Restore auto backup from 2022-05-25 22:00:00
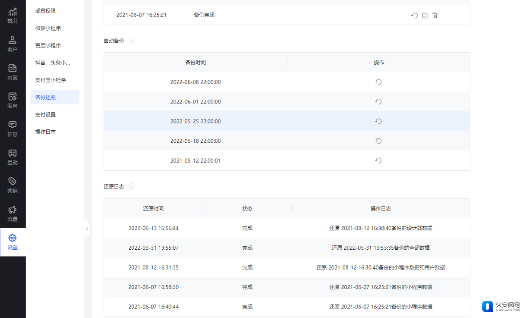The width and height of the screenshot is (528, 318). pyautogui.click(x=378, y=121)
